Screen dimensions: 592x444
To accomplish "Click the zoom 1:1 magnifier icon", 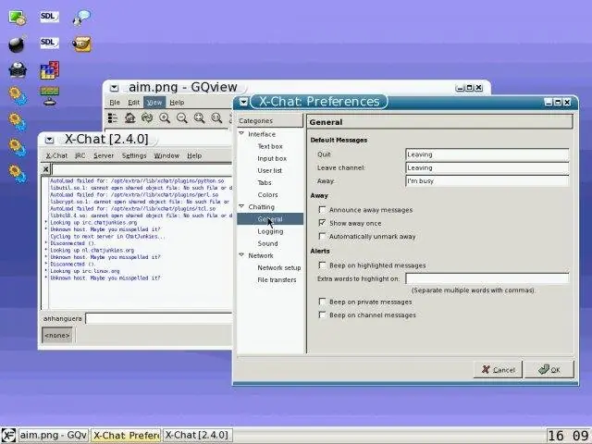I will pos(216,118).
